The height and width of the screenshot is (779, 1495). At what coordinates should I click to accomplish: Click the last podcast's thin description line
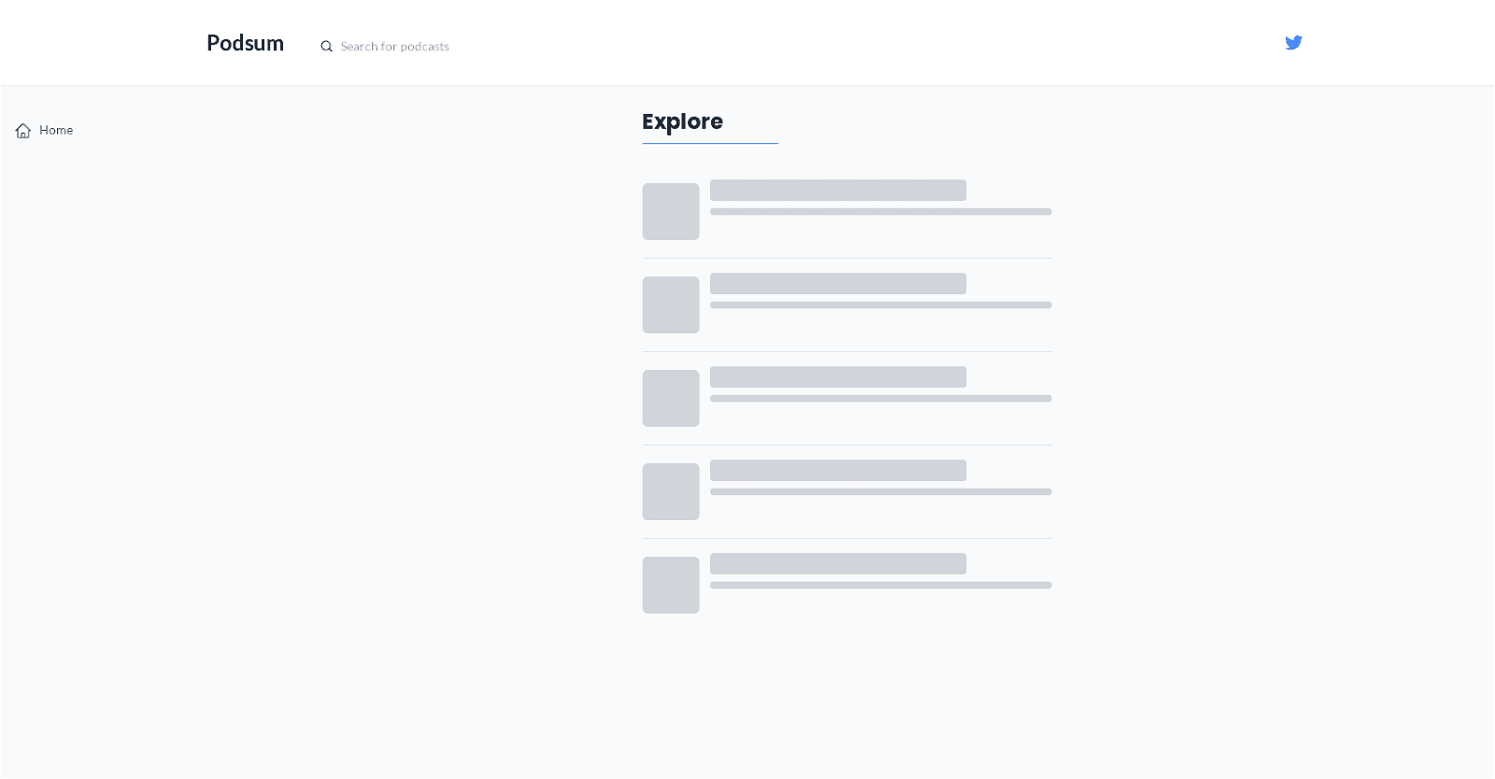pyautogui.click(x=880, y=586)
